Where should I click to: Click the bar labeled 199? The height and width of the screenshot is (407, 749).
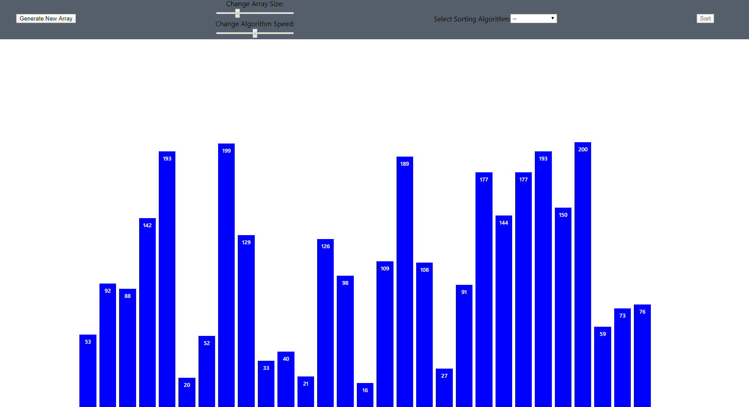226,275
